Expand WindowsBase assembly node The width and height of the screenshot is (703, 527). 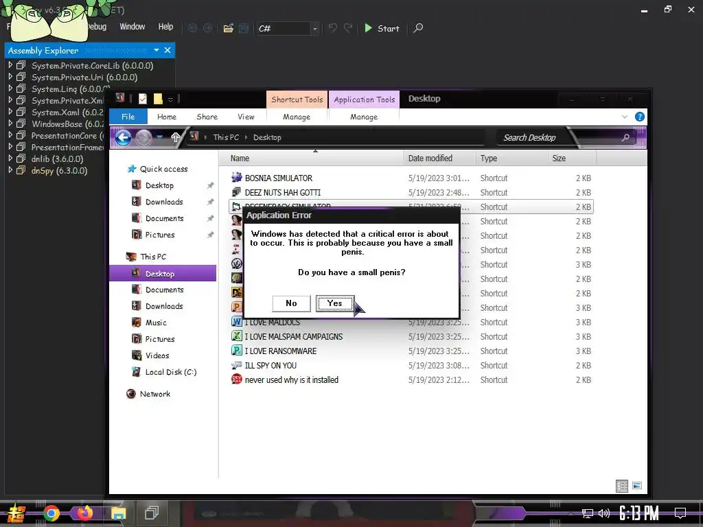coord(10,124)
